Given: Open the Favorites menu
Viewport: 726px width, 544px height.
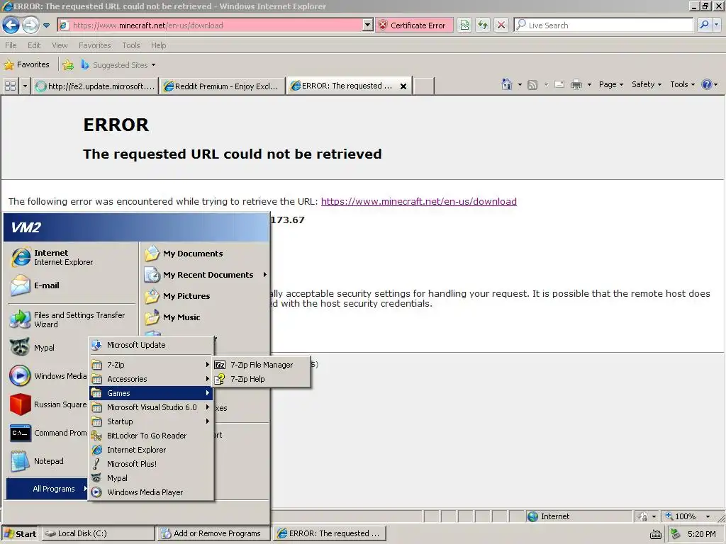Looking at the screenshot, I should [94, 45].
